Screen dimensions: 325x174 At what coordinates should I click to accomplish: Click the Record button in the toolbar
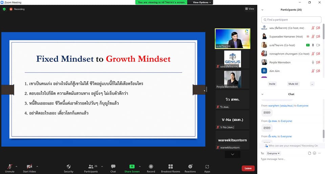[151, 168]
